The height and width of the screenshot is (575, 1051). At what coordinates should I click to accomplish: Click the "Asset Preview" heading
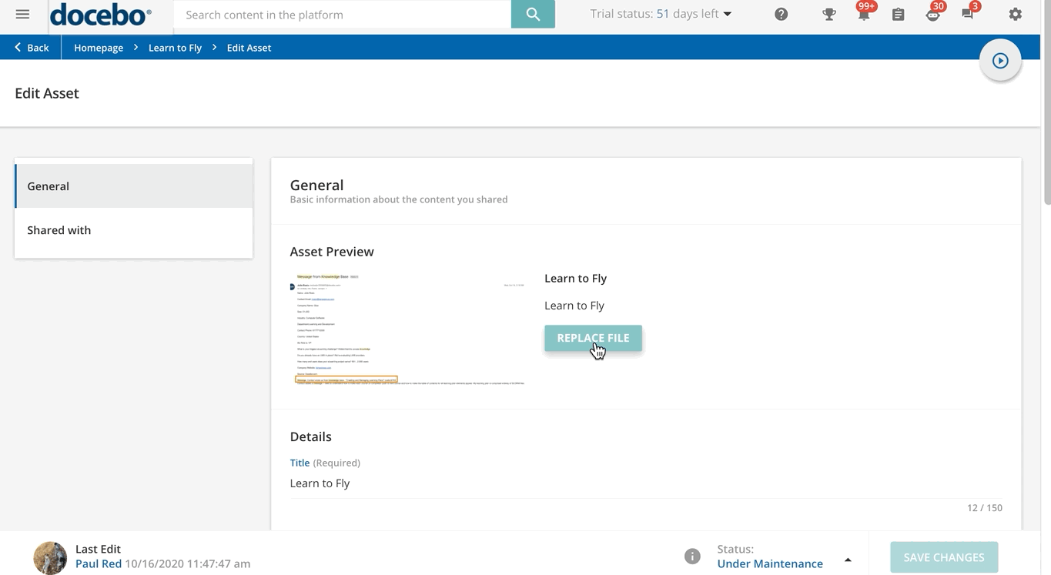(x=332, y=252)
